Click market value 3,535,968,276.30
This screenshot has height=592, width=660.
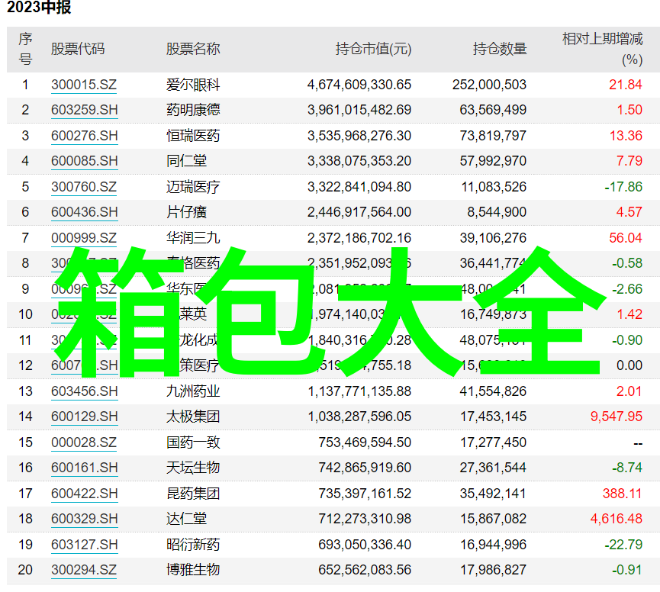tap(359, 136)
